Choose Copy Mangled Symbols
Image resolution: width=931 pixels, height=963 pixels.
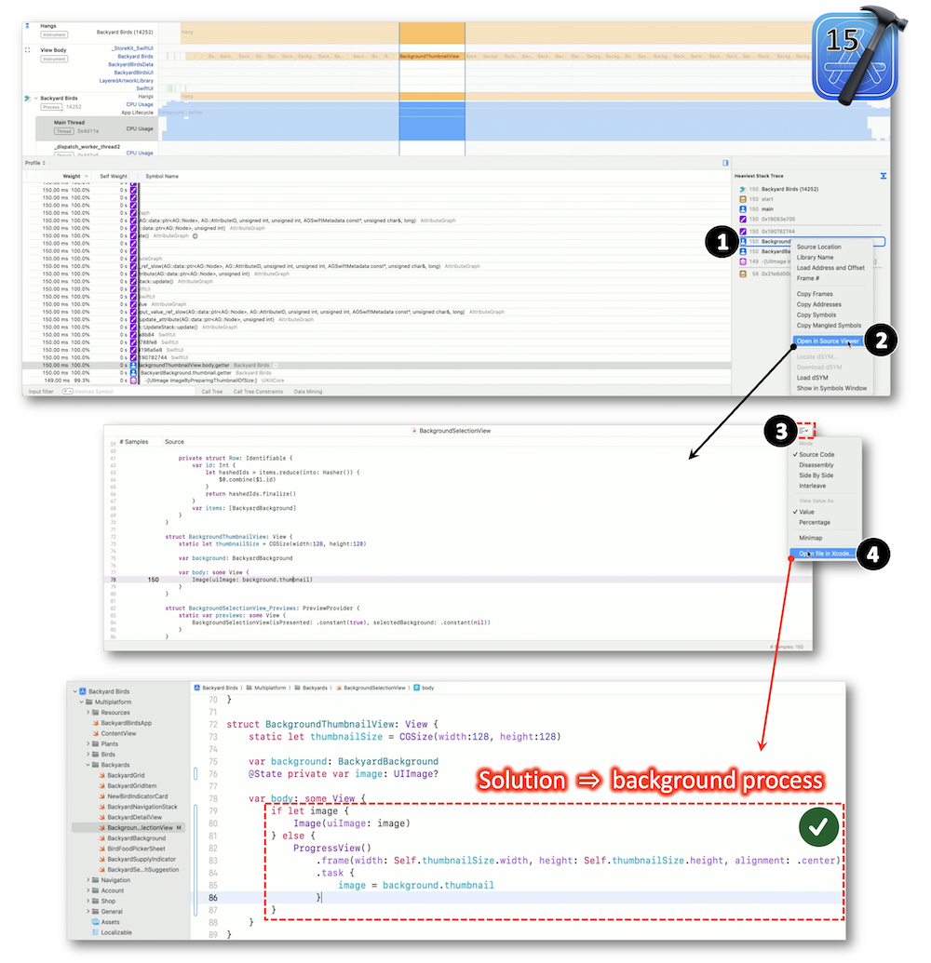[x=829, y=325]
